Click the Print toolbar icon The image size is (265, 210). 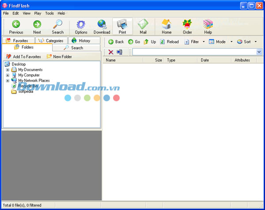pos(122,24)
